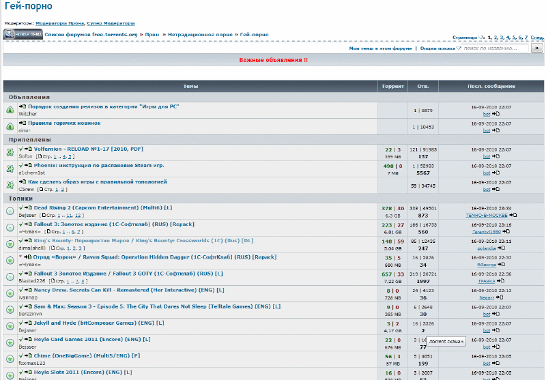Click topic status icon beside Dead Rising 2
546x380 pixels.
click(x=10, y=211)
